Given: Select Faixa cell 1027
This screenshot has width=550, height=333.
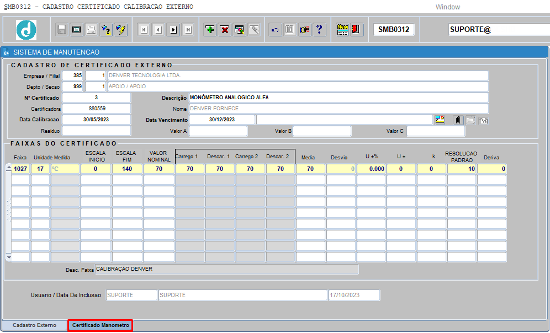Looking at the screenshot, I should (x=20, y=169).
